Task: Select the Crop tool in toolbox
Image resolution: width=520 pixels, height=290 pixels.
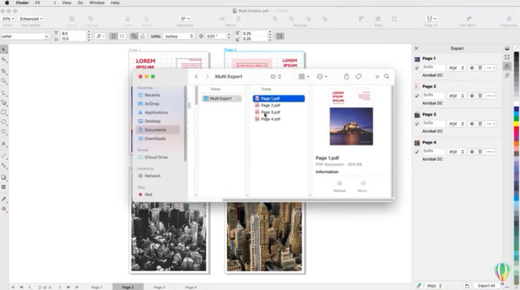Action: pyautogui.click(x=3, y=71)
